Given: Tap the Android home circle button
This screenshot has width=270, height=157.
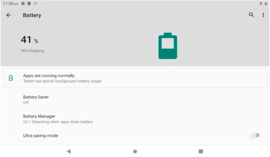Looking at the screenshot, I should point(135,151).
